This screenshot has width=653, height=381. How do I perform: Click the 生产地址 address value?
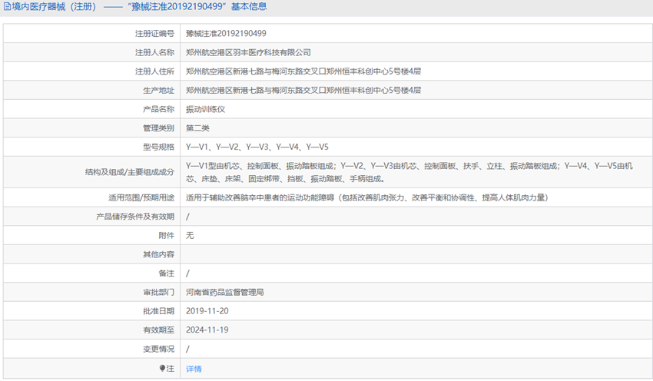tap(303, 90)
